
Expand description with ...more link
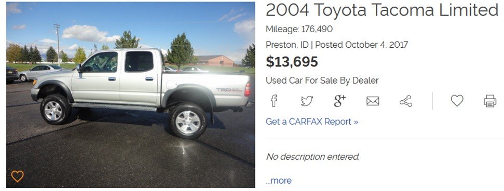tap(279, 181)
